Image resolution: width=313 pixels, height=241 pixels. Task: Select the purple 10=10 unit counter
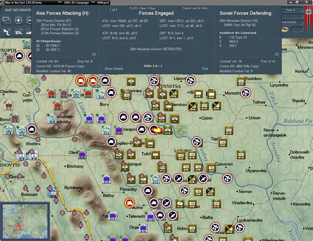(101, 119)
